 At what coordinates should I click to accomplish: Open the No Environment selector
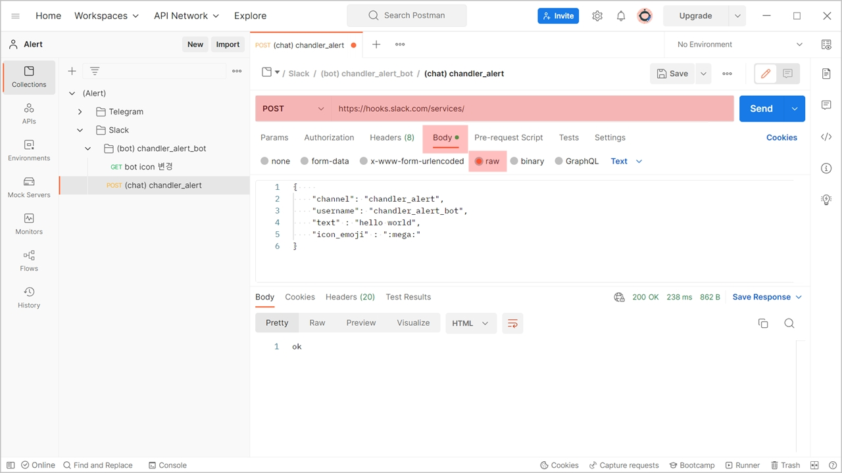click(740, 44)
